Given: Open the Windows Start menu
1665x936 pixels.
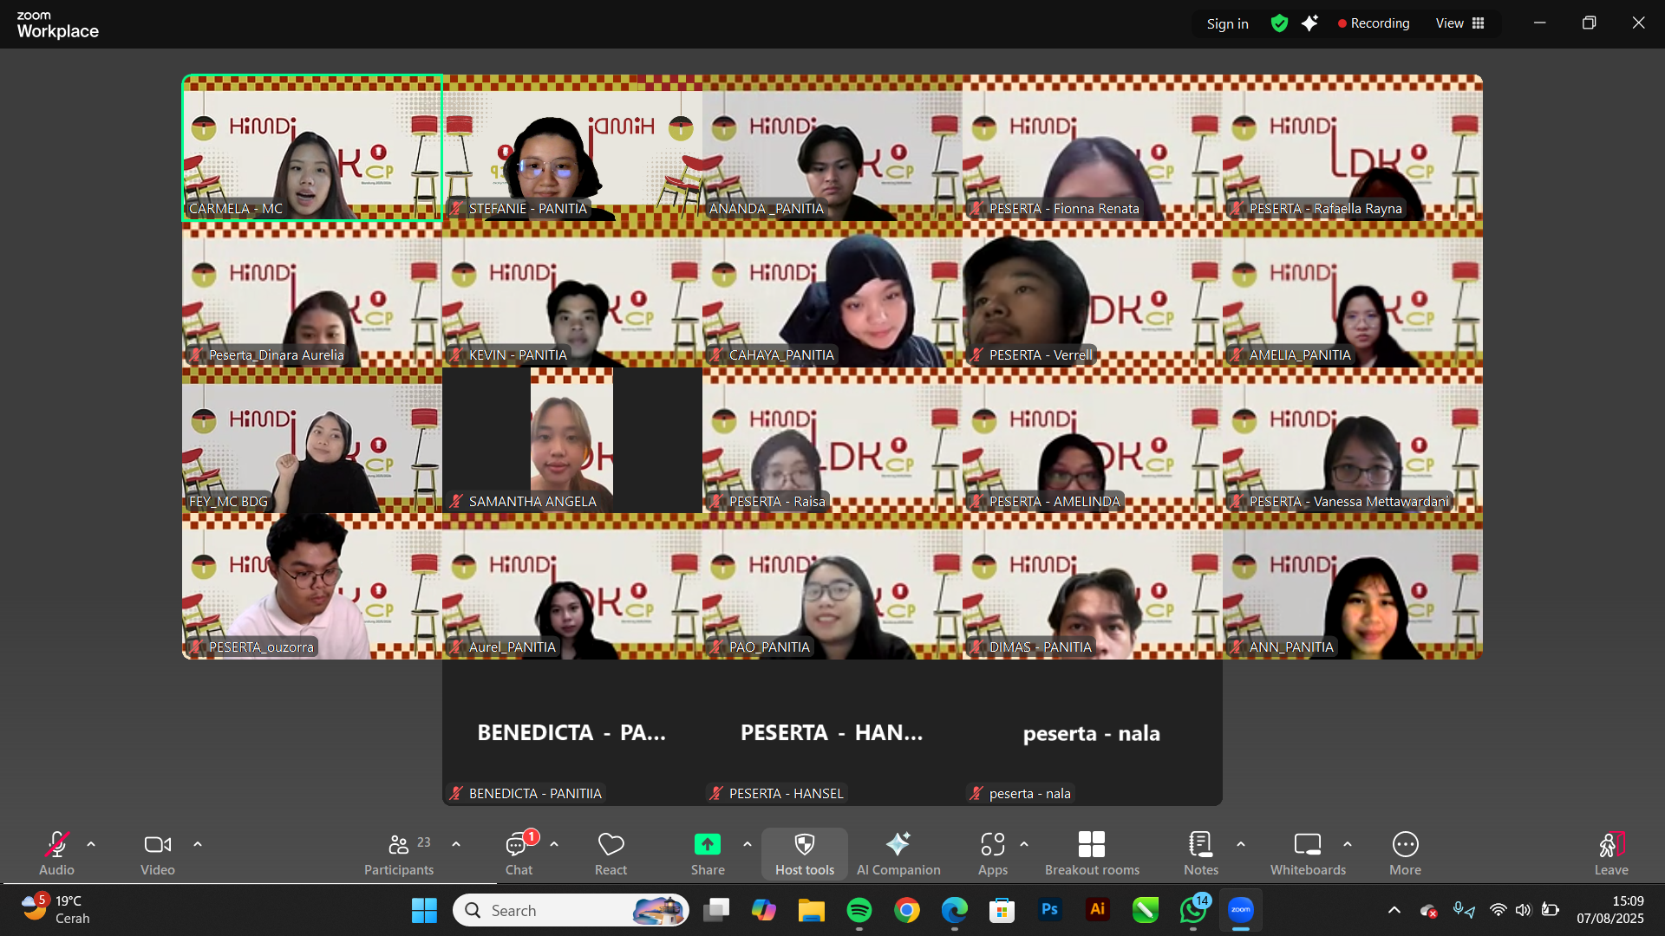Looking at the screenshot, I should tap(424, 910).
